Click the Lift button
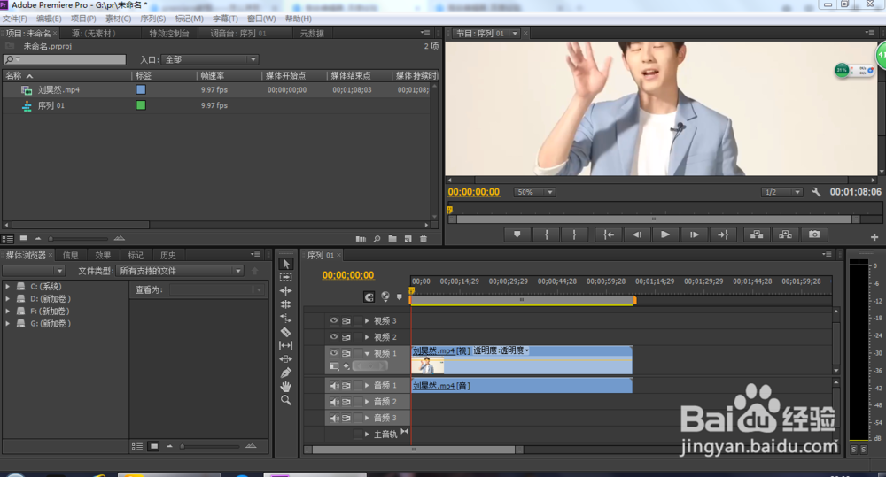 click(757, 235)
